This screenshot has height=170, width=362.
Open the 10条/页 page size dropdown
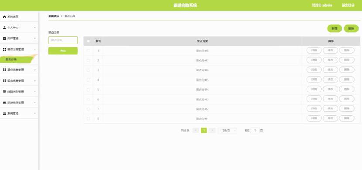click(227, 131)
